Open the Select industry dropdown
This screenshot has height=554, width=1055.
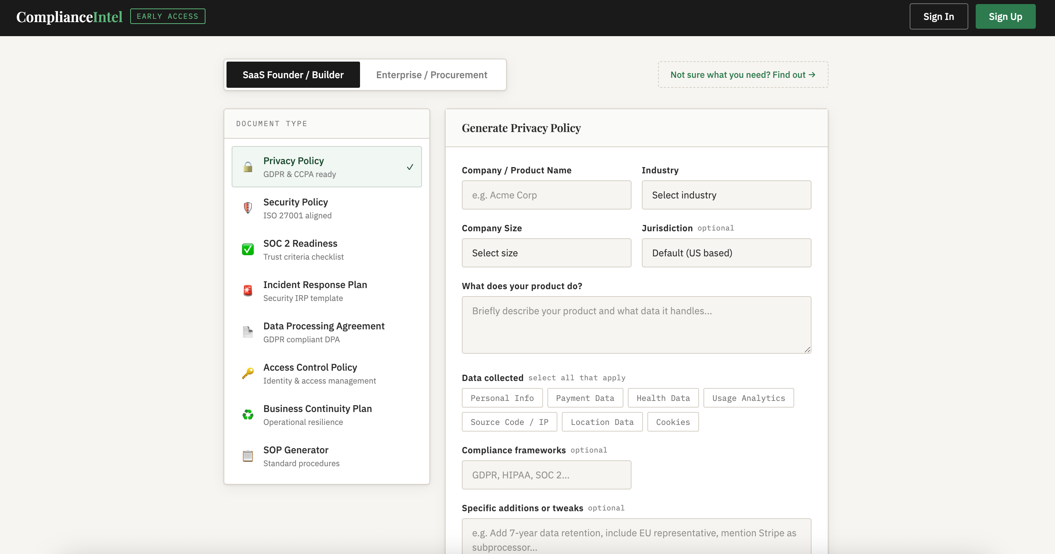tap(726, 195)
